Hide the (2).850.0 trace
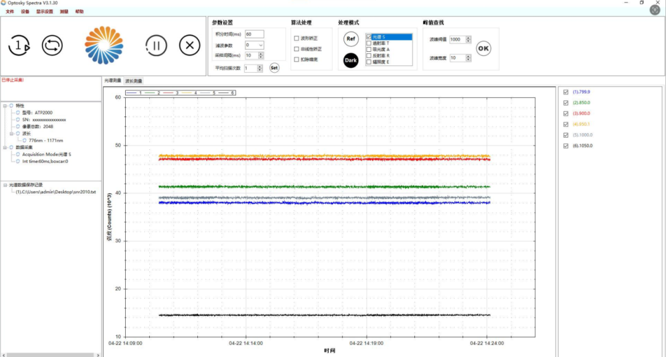This screenshot has width=666, height=357. 565,103
